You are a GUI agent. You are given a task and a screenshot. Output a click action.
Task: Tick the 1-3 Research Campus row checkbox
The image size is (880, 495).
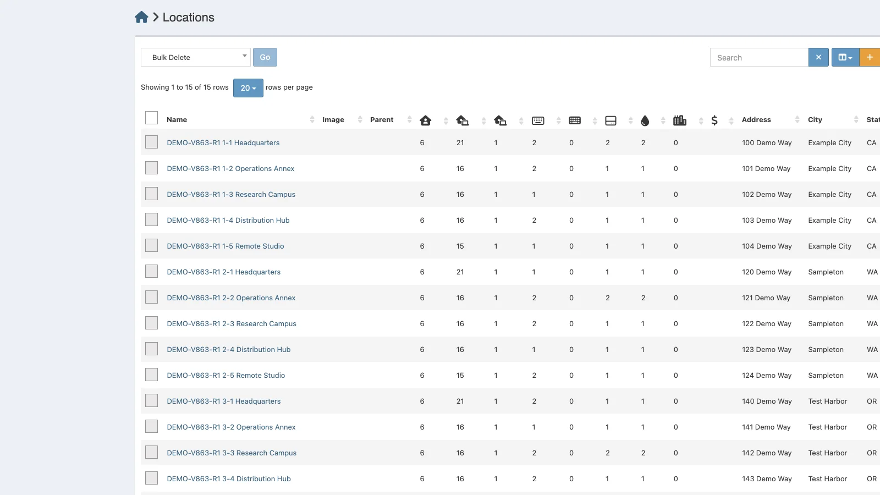point(152,194)
